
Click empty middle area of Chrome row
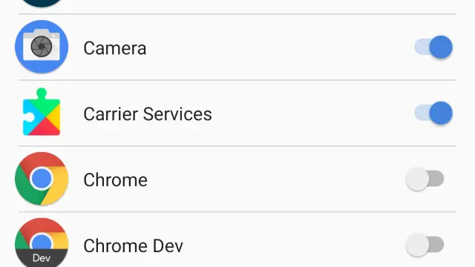tap(275, 179)
